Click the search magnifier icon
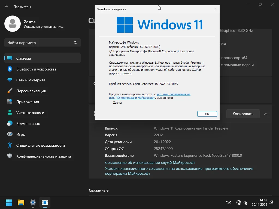The image size is (279, 209). (x=75, y=43)
